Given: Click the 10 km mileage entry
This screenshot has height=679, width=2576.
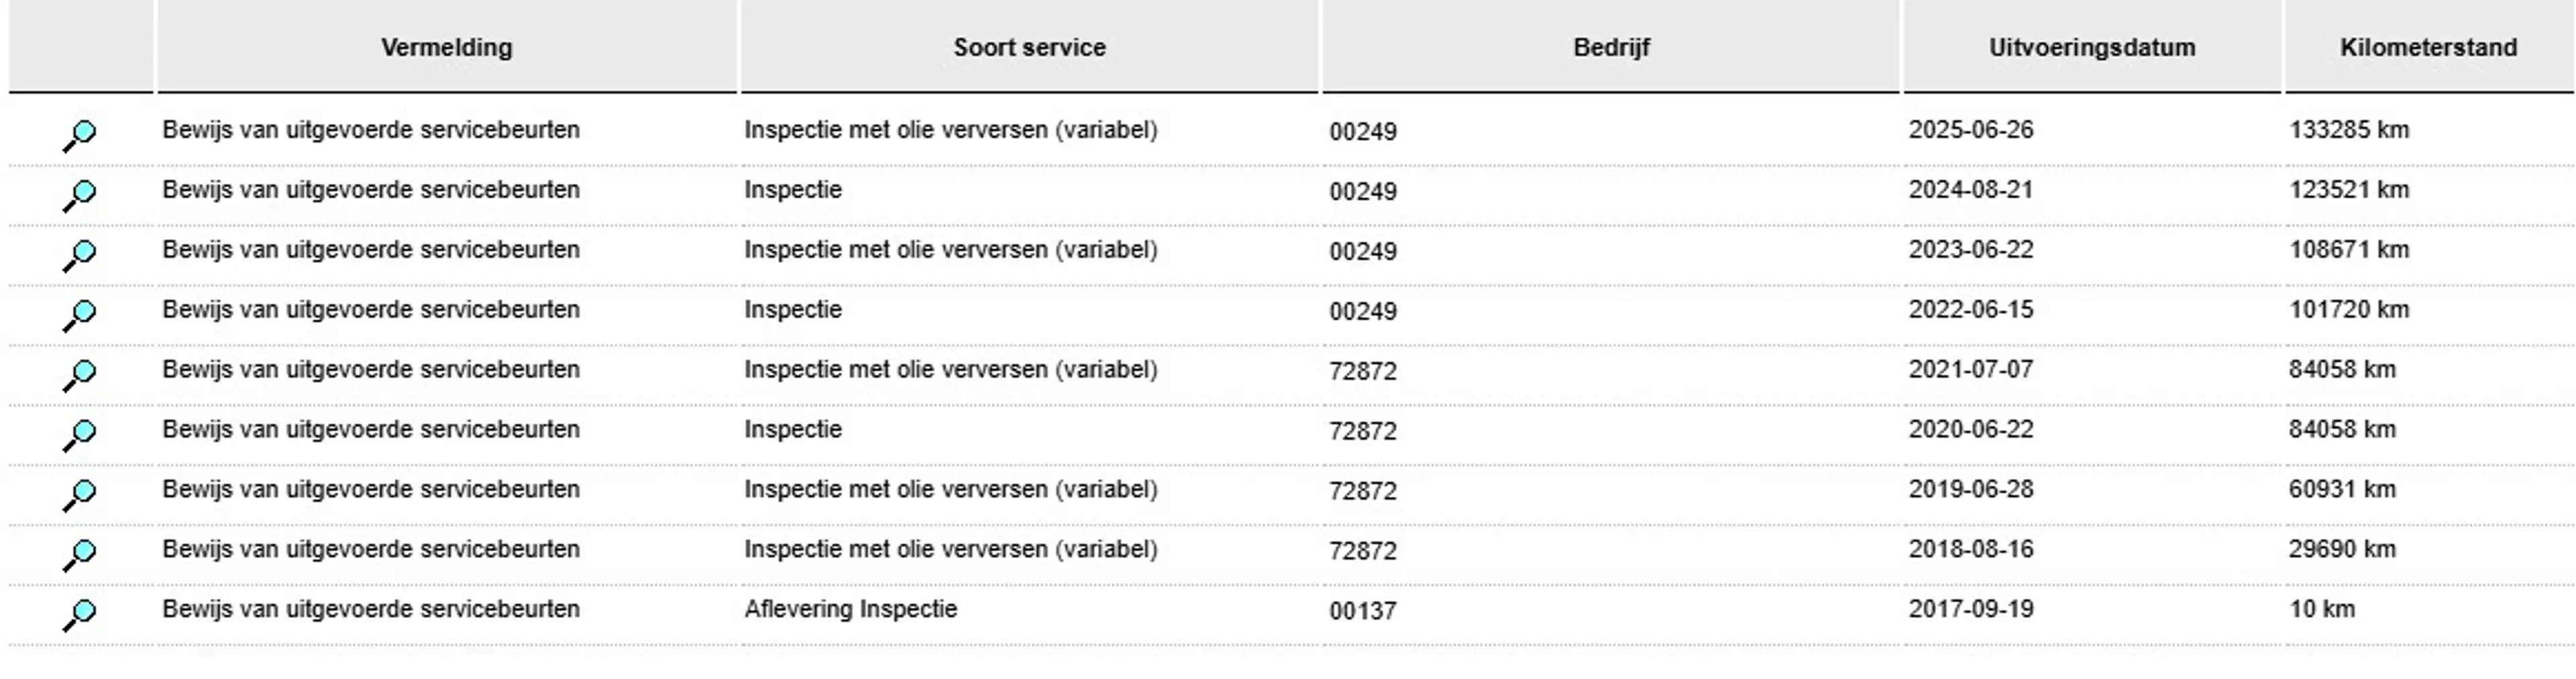Looking at the screenshot, I should pos(2322,609).
